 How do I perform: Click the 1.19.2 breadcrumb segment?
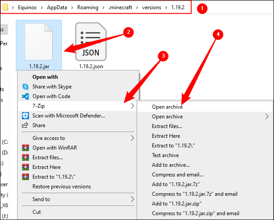pos(178,7)
